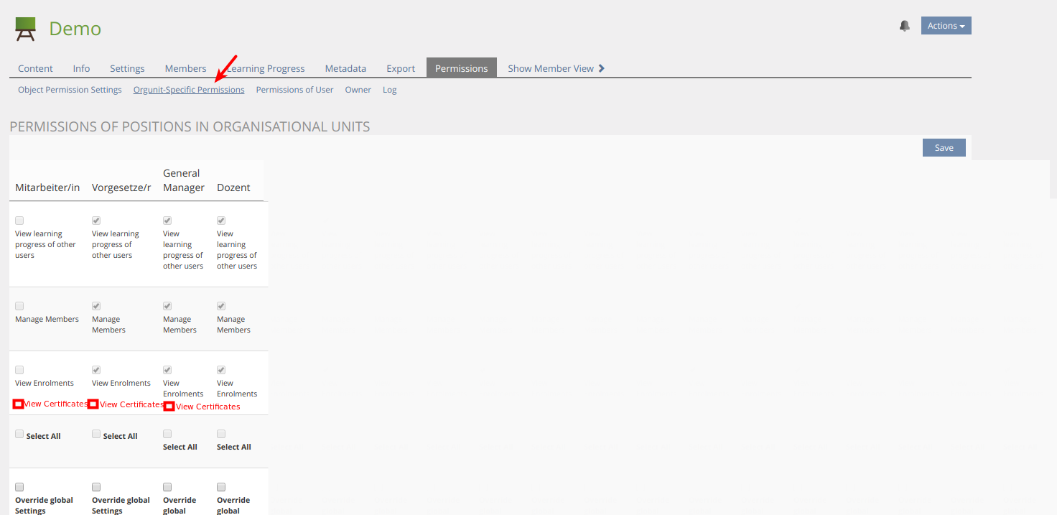This screenshot has width=1057, height=515.
Task: Open the Export tab
Action: click(x=401, y=68)
